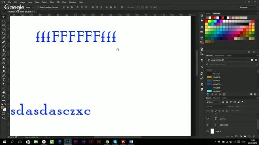Delete the selected layer
Screen dimensions: 259x145
(x=254, y=137)
